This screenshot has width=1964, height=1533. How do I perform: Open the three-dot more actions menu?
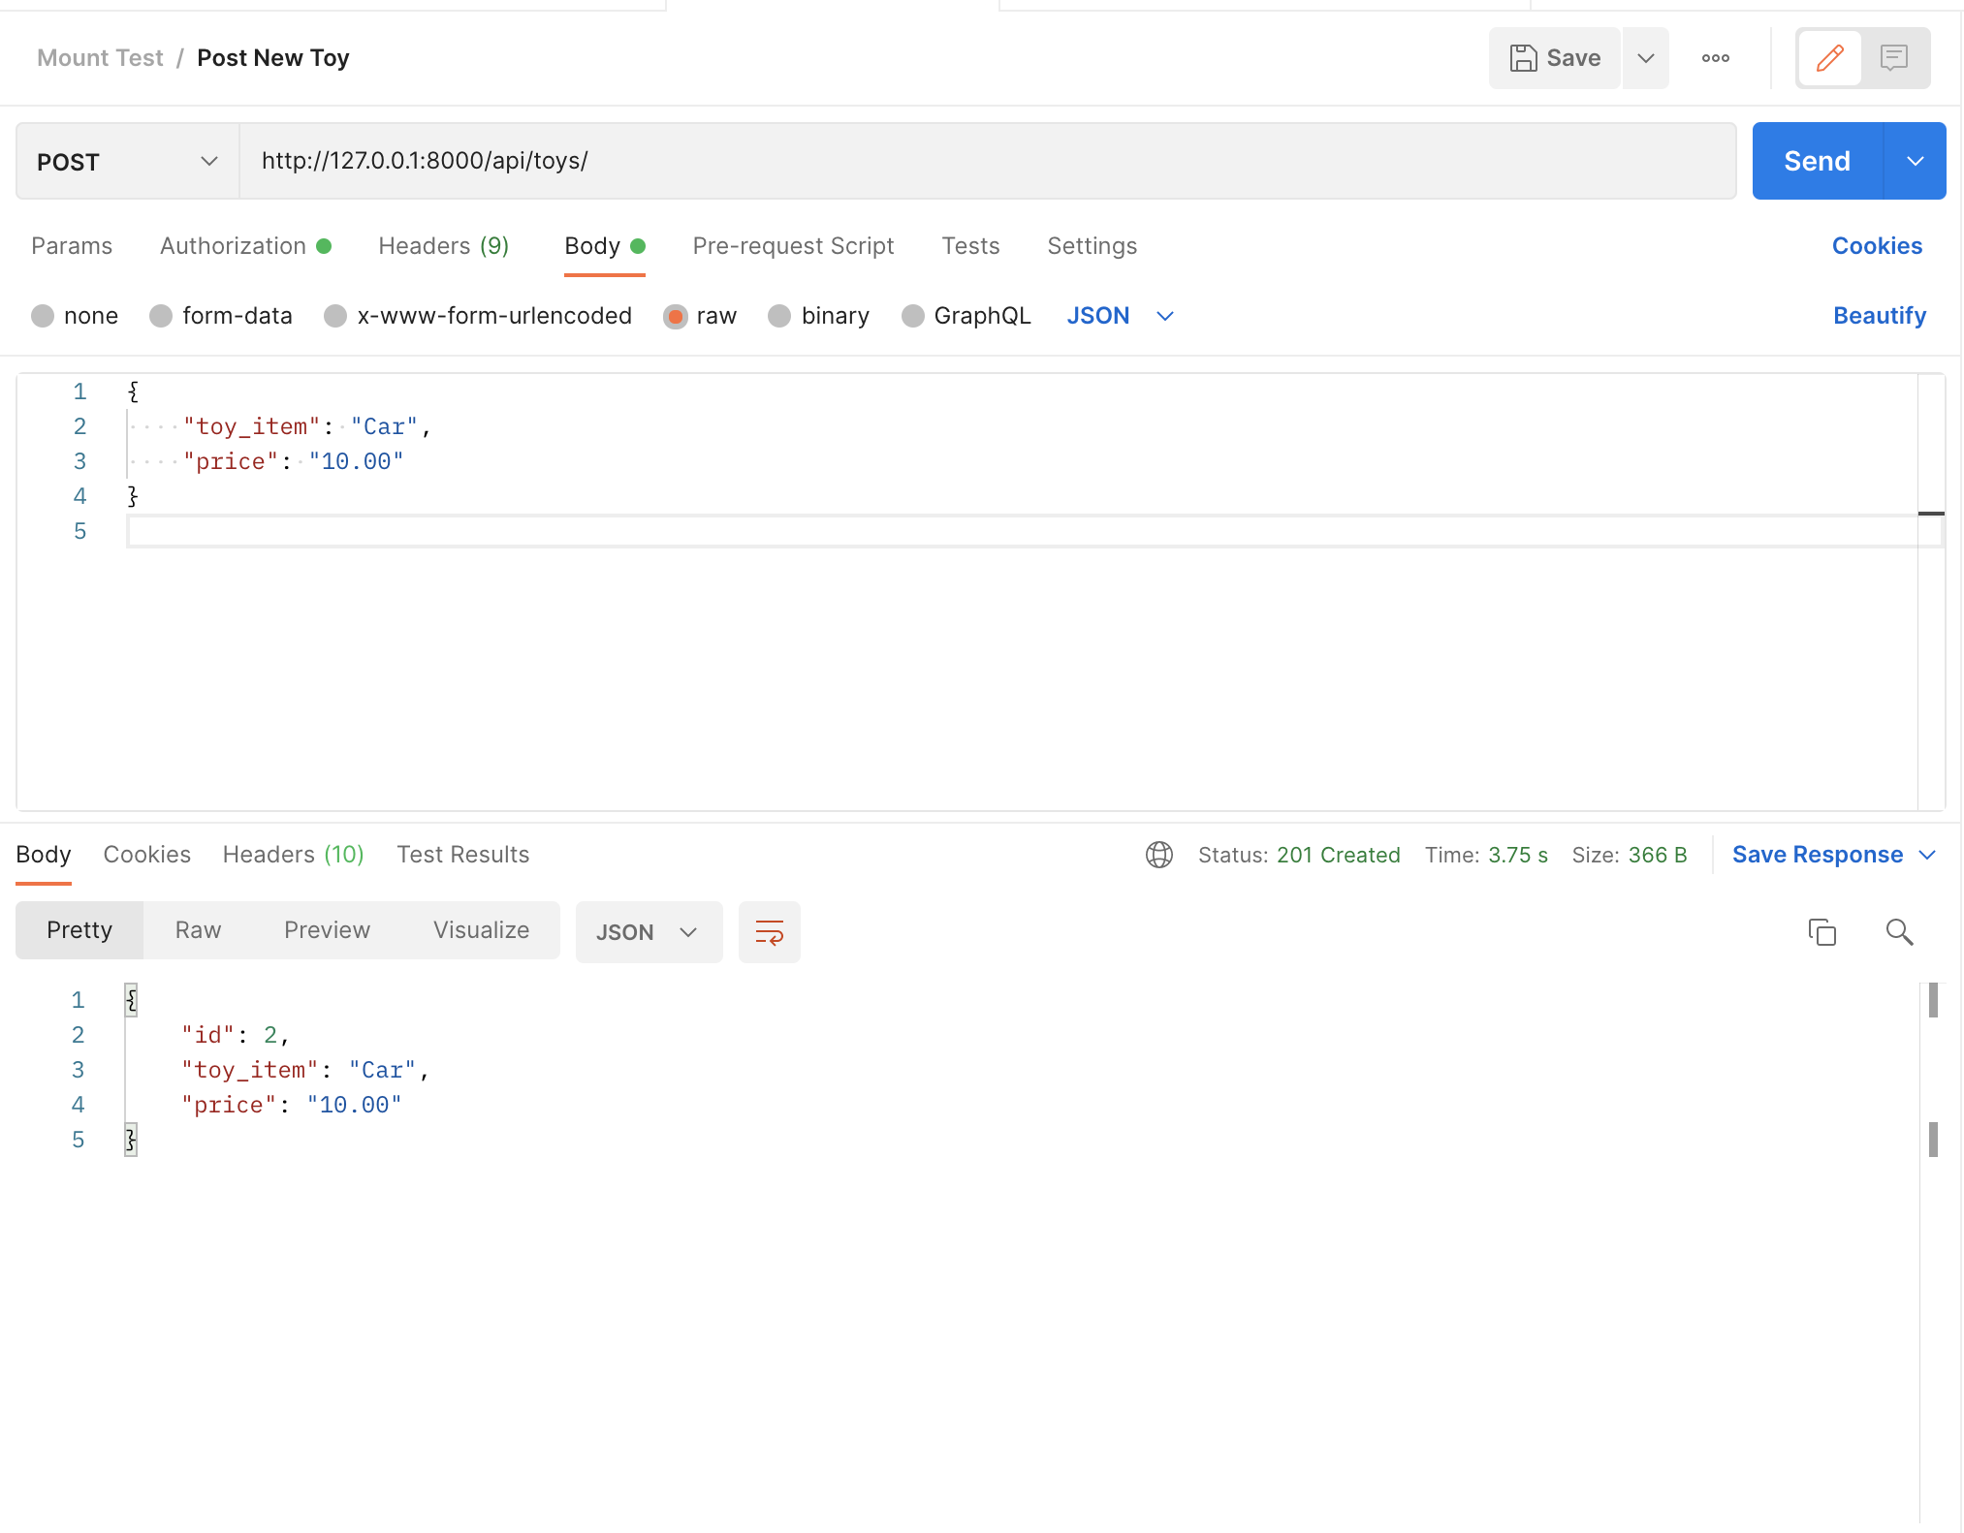tap(1715, 58)
